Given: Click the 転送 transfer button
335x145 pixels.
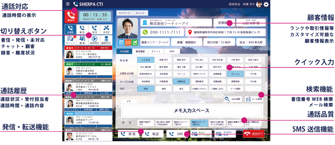Looking at the screenshot, I should click(x=152, y=134).
